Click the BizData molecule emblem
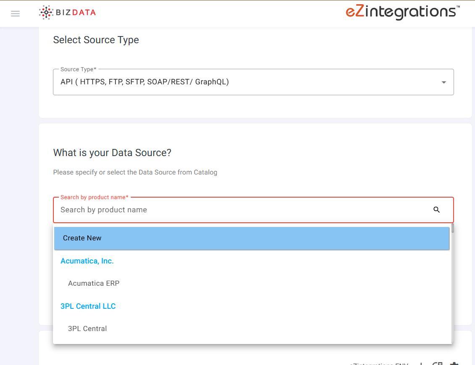This screenshot has height=365, width=475. coord(46,12)
